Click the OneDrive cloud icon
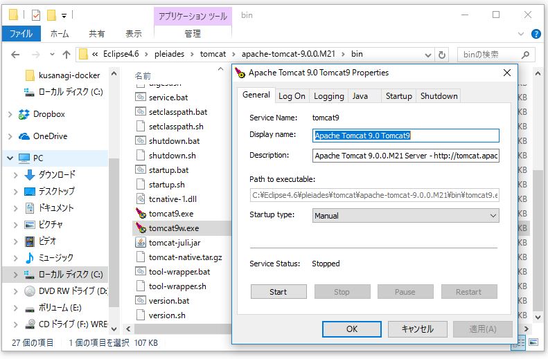 tap(24, 136)
